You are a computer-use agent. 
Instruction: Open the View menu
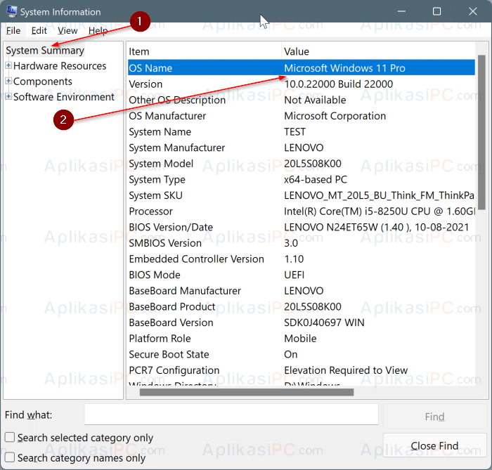click(x=67, y=31)
